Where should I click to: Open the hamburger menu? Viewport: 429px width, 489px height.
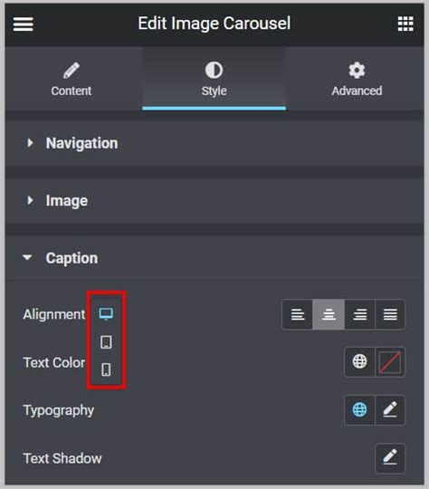coord(23,24)
